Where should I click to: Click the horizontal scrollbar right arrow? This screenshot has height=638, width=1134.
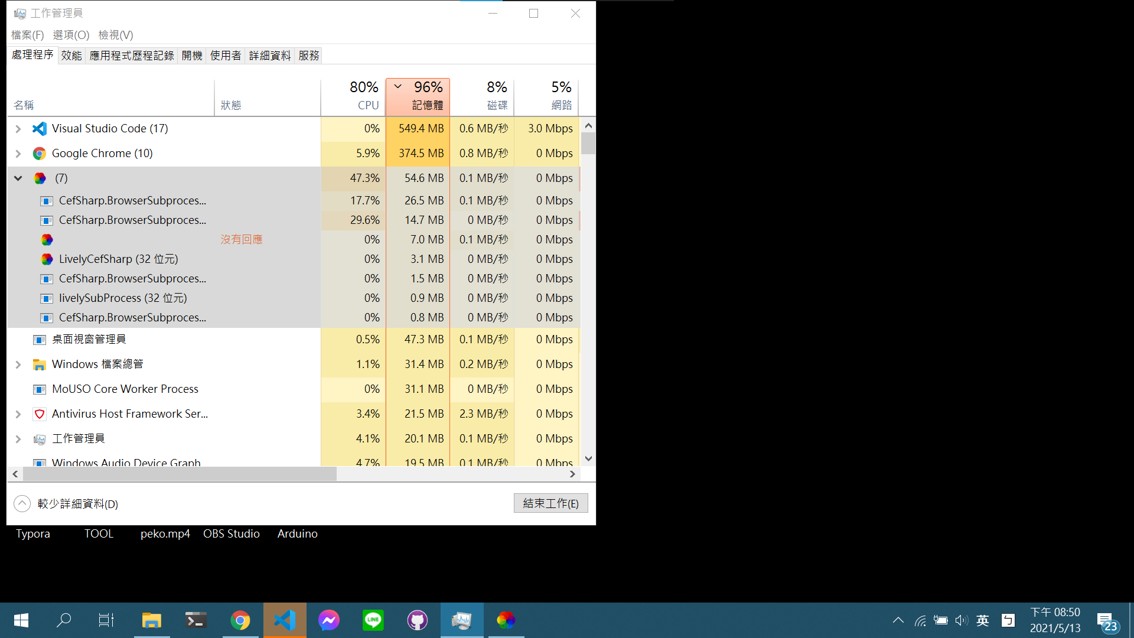(572, 474)
